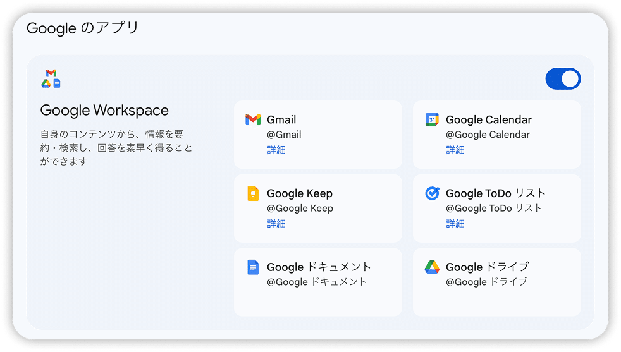621x352 pixels.
Task: Open the 詳細 link under Gmail
Action: coord(276,150)
